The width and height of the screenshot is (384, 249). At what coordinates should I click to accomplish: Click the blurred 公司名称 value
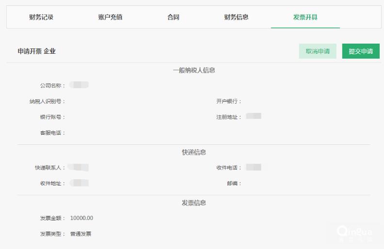point(79,85)
